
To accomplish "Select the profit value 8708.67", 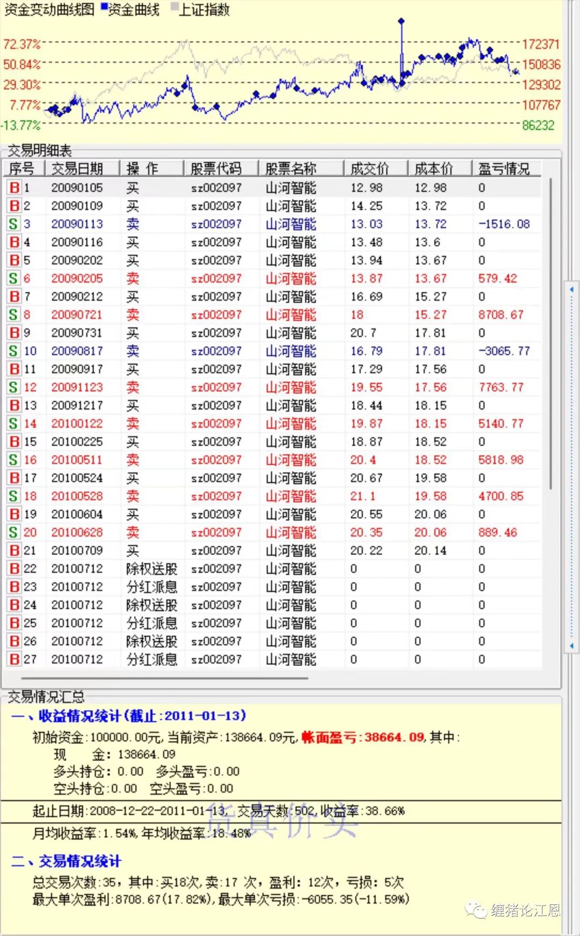I will click(501, 315).
